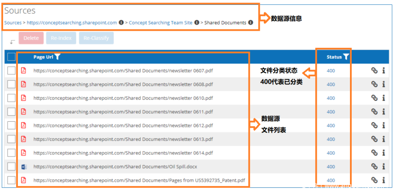The width and height of the screenshot is (395, 194).
Task: Click Word document icon beside Oil Spill.docx
Action: pos(24,166)
